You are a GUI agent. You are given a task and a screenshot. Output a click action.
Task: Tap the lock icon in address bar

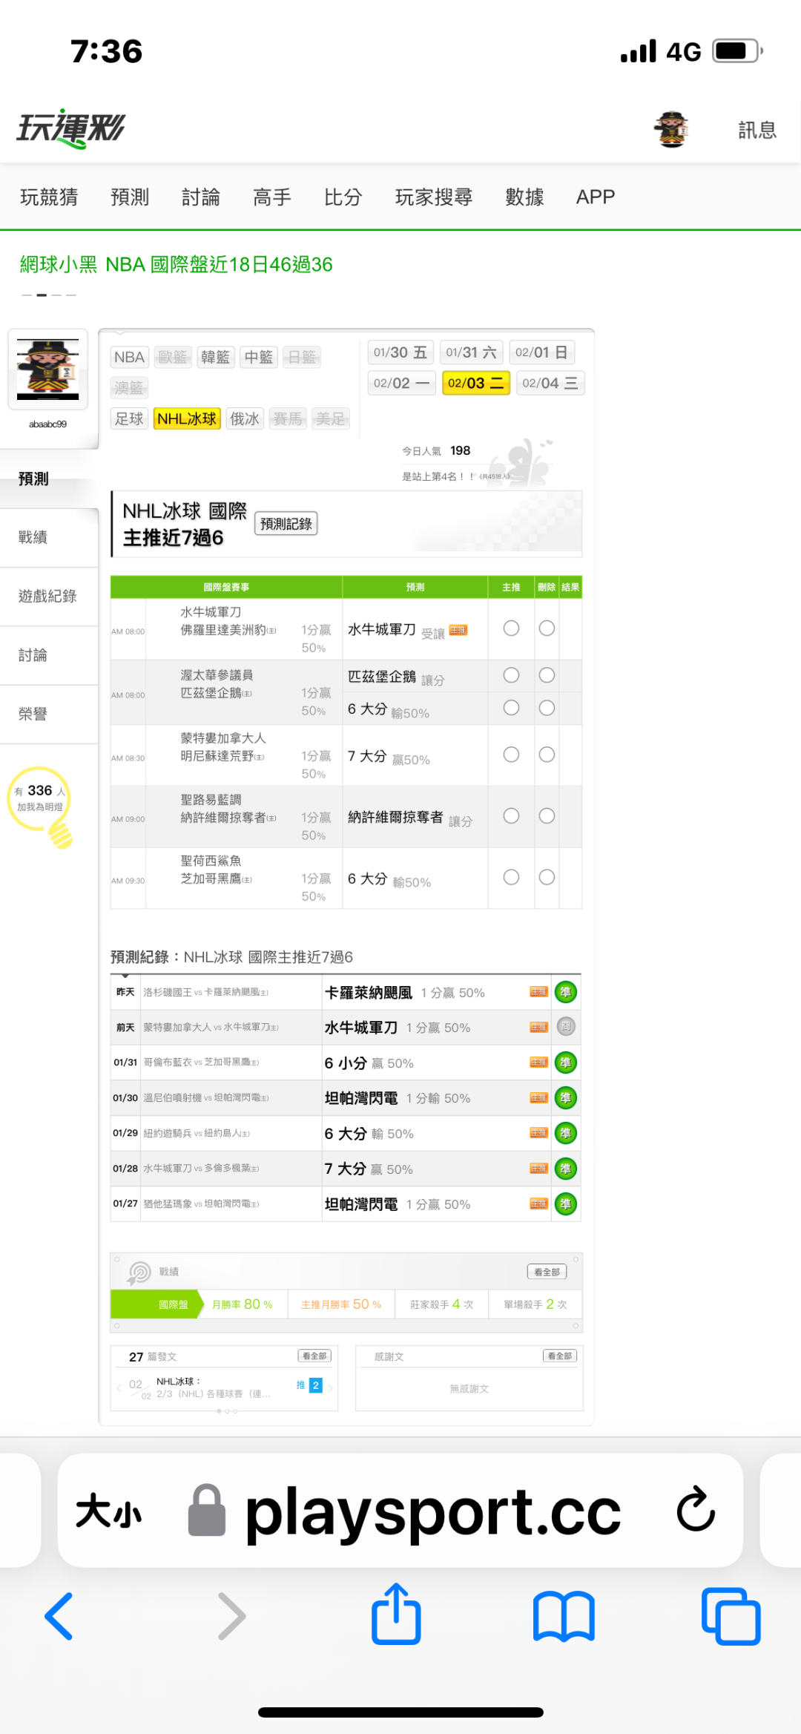207,1509
